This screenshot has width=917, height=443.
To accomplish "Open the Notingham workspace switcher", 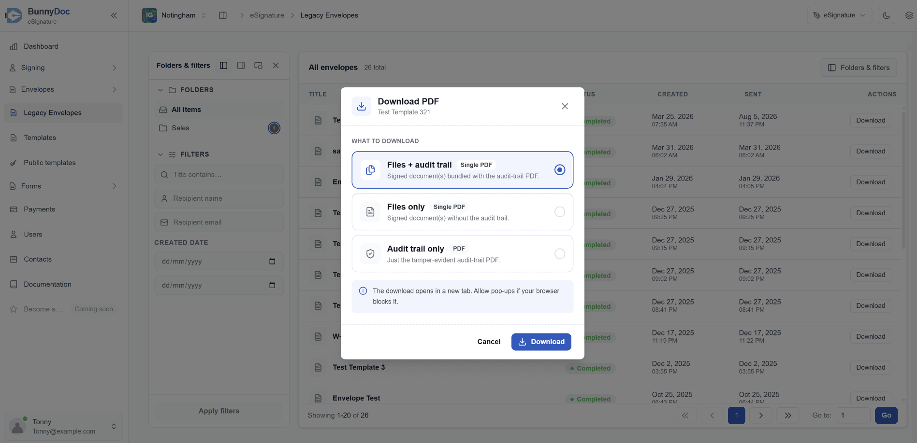I will tap(175, 15).
